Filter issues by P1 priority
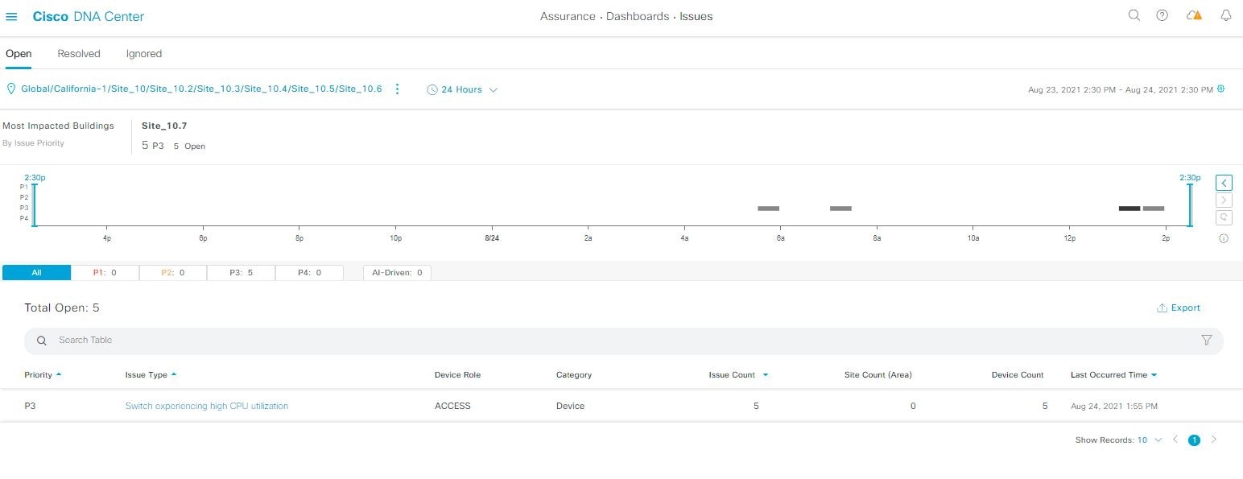Viewport: 1243px width, 479px height. [x=105, y=273]
